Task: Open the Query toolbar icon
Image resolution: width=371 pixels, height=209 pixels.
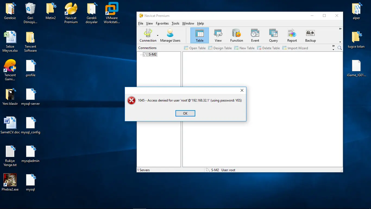Action: tap(273, 35)
